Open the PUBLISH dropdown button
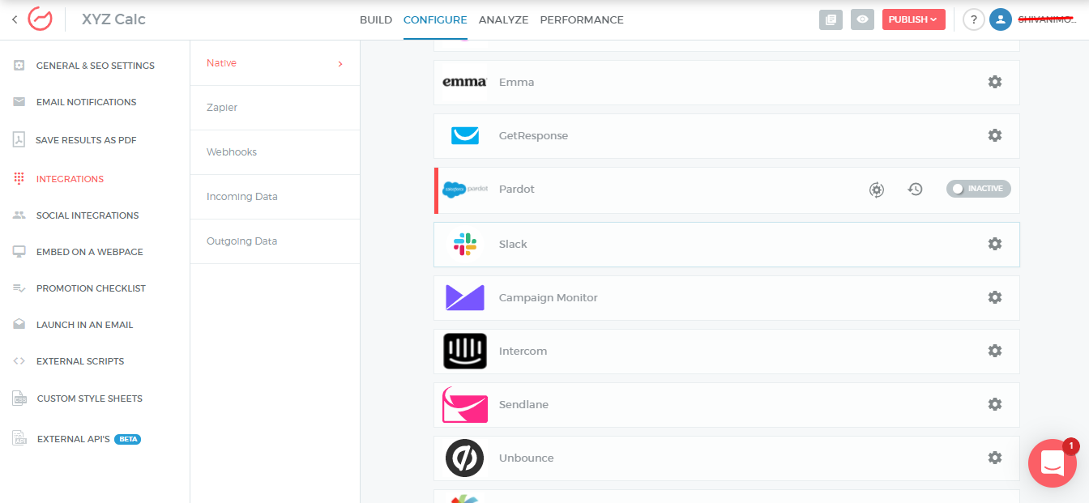Screen dimensions: 1089x503 coord(913,19)
